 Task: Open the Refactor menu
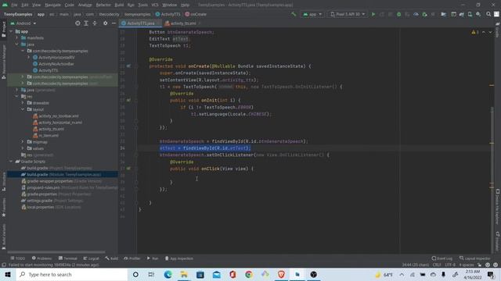pos(103,5)
